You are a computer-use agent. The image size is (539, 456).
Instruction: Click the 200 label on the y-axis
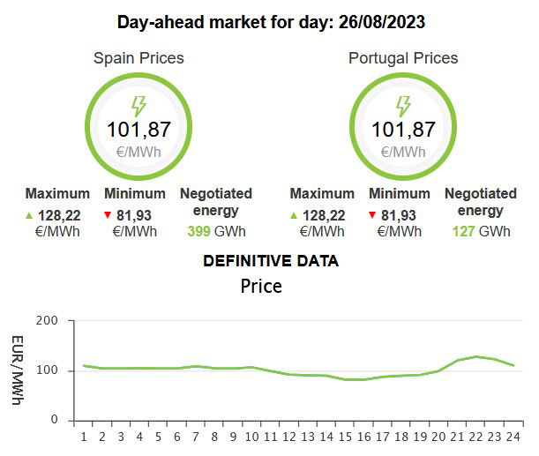coord(47,320)
